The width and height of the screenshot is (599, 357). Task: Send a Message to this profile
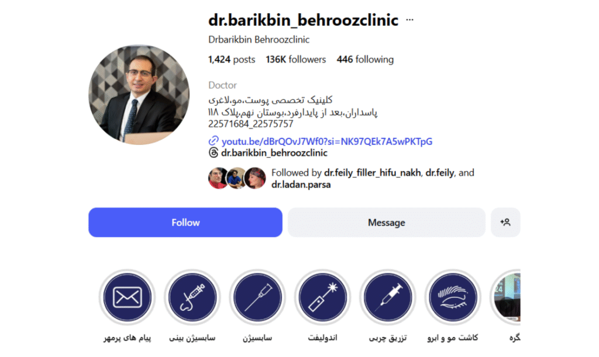(x=386, y=223)
